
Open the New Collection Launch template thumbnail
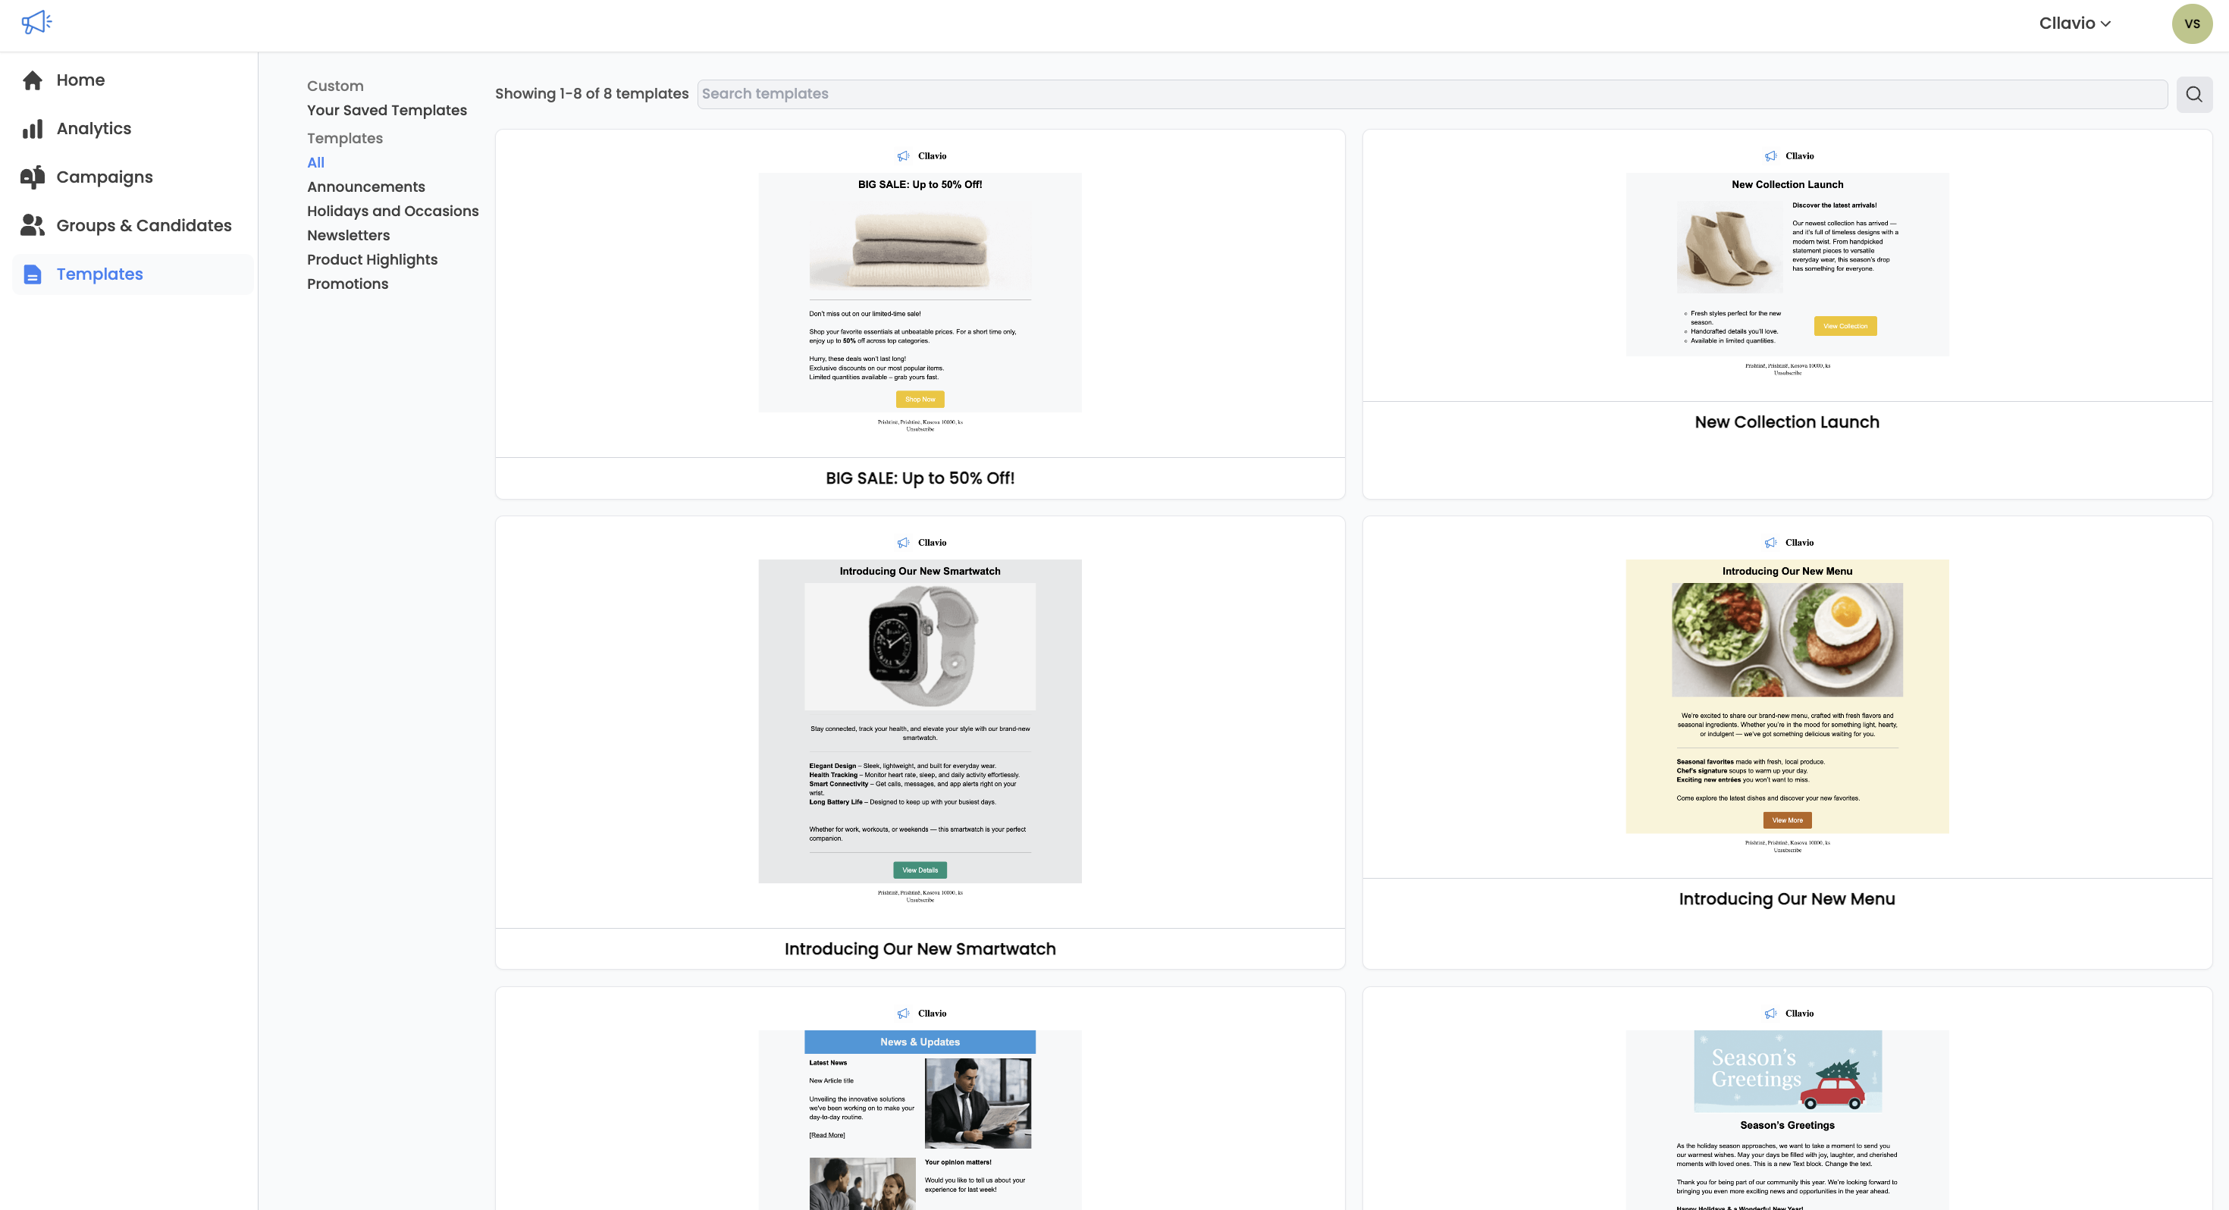coord(1786,265)
